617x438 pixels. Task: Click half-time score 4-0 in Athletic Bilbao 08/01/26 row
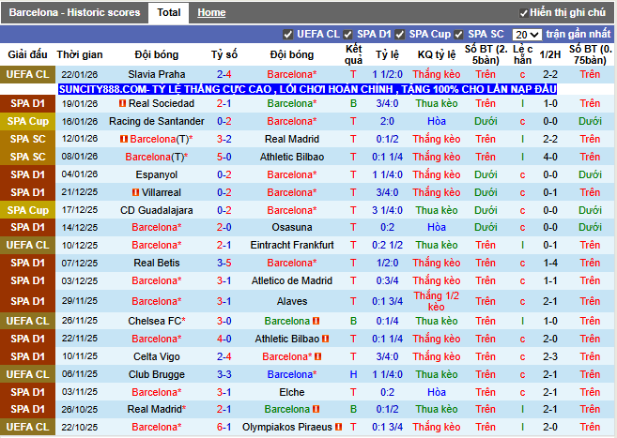[x=550, y=157]
